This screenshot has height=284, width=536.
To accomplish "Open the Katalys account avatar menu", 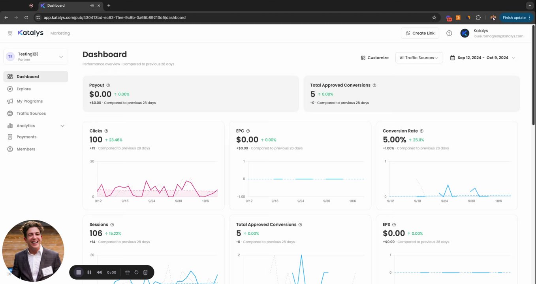I will coord(465,33).
